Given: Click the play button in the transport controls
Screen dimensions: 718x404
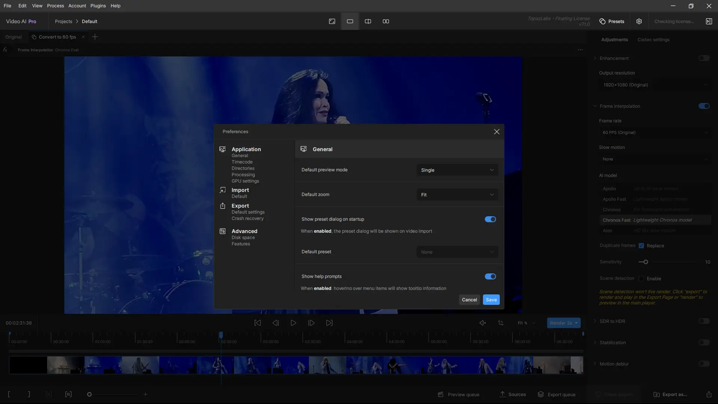Looking at the screenshot, I should [x=293, y=323].
